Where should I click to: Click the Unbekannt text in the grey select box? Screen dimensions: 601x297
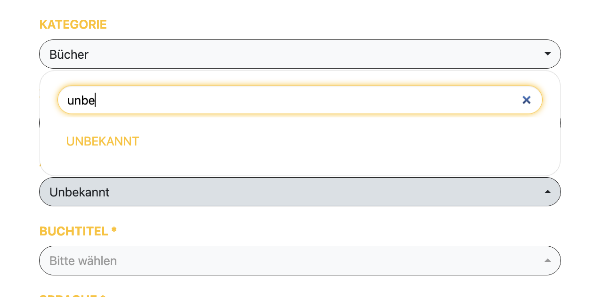pos(79,192)
